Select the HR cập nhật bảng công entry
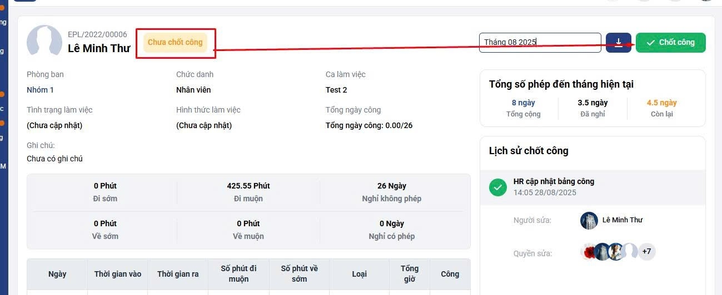 pyautogui.click(x=554, y=181)
